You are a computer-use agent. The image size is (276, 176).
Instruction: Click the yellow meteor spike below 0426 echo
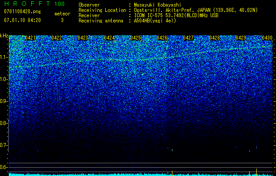click(x=172, y=173)
